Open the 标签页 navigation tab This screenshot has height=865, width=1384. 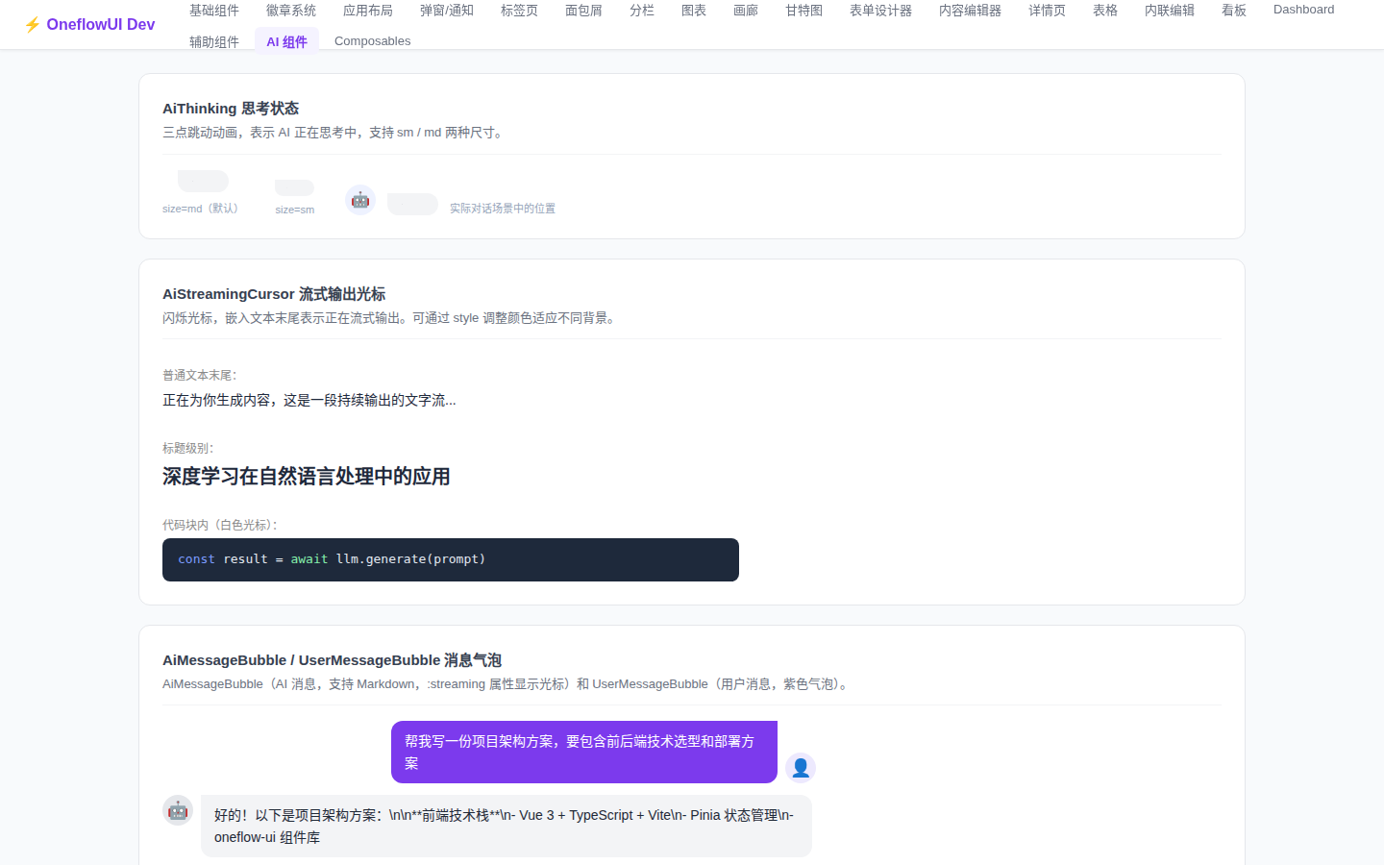(x=520, y=11)
